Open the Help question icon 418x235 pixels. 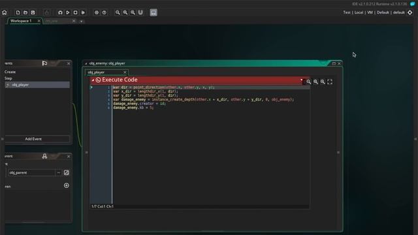104,12
